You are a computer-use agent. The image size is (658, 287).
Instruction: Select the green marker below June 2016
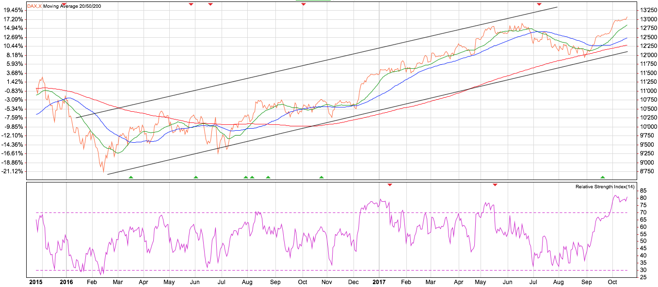(196, 177)
